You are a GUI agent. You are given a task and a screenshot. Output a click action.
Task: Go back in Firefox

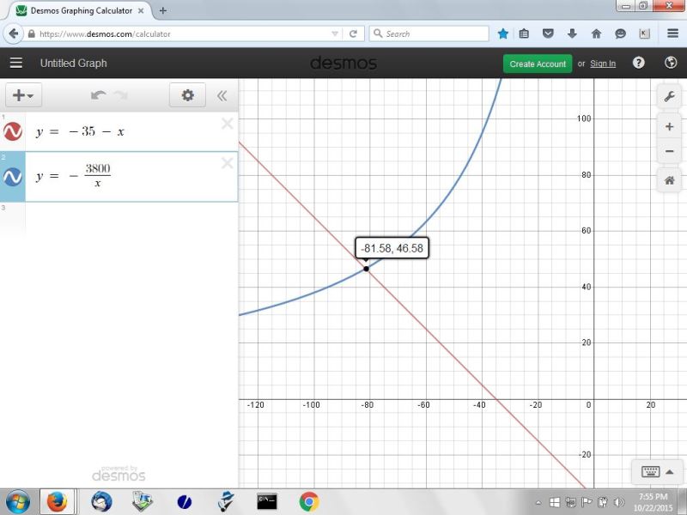point(14,33)
